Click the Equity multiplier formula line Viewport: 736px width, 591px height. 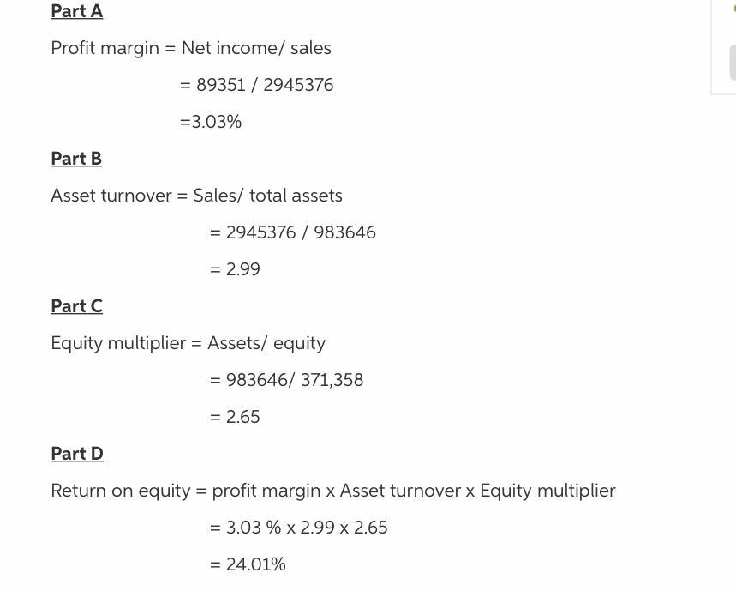point(188,343)
